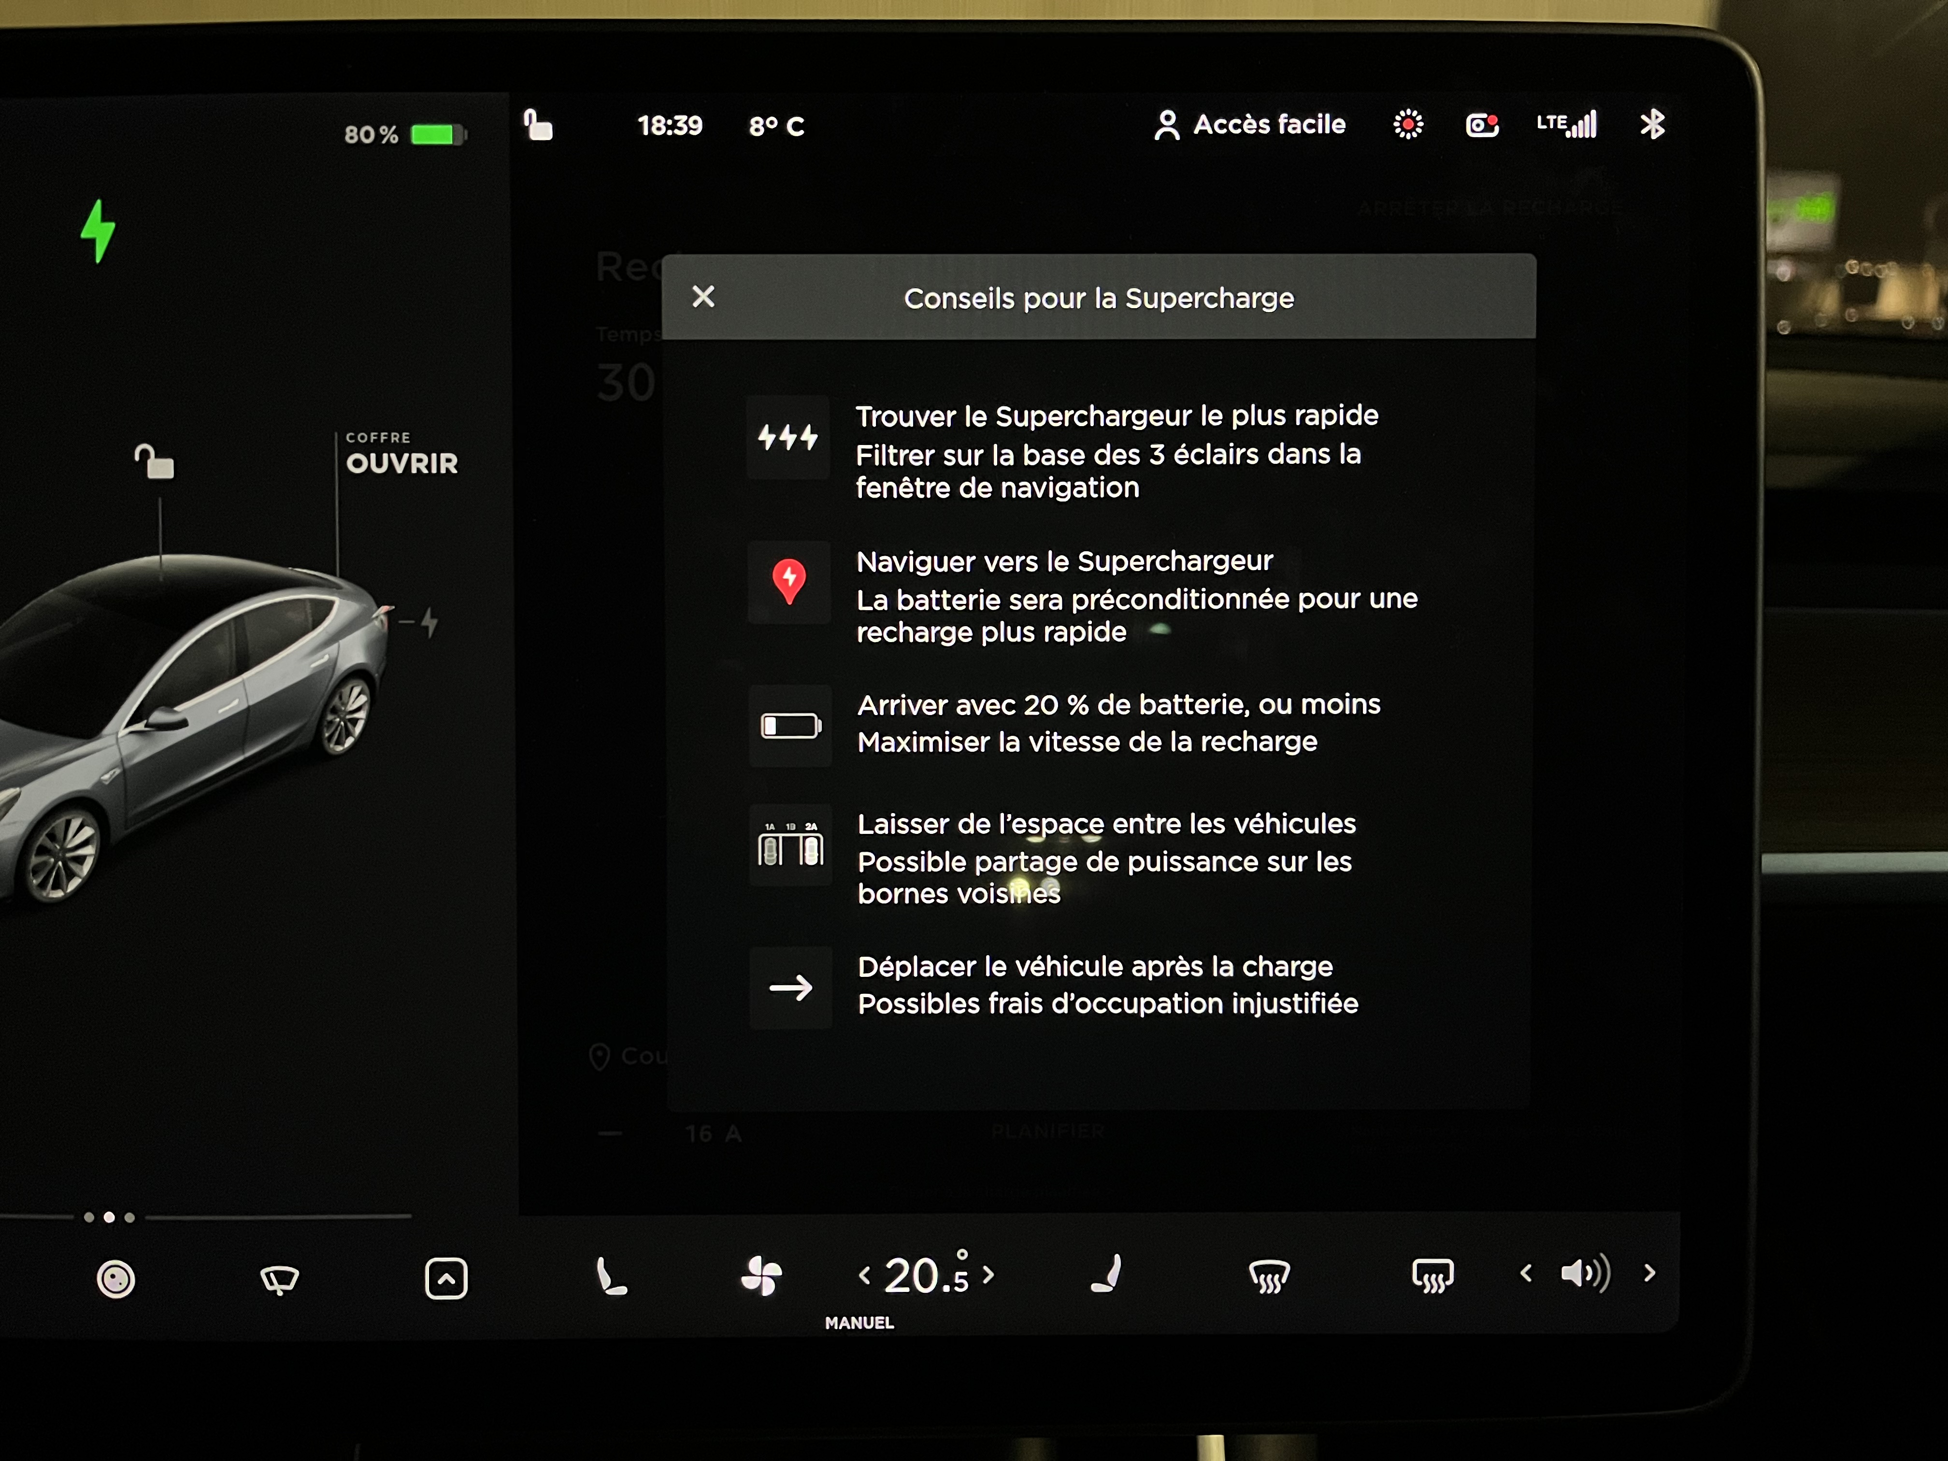Open climate fan controls
This screenshot has height=1461, width=1948.
click(x=762, y=1276)
